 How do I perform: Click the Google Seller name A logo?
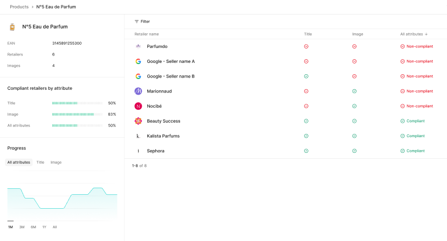pos(138,61)
